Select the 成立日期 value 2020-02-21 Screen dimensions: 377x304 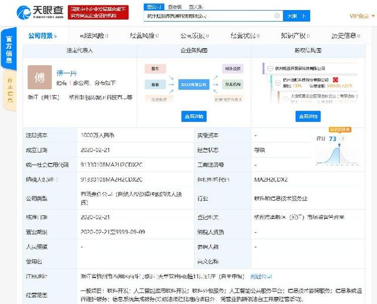[95, 150]
